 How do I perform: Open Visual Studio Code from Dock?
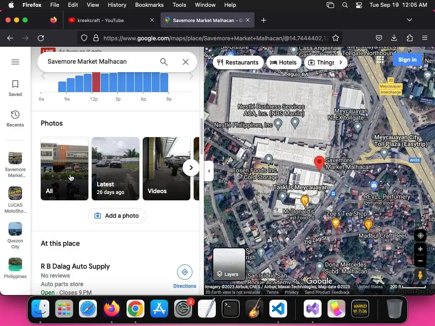[x=278, y=309]
